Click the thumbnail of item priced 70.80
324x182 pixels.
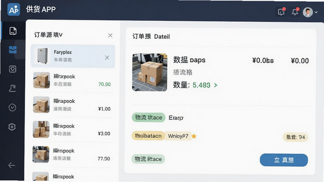pyautogui.click(x=41, y=80)
